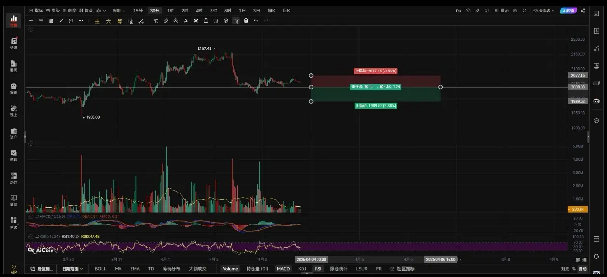
Task: Switch to the 1日 timeframe
Action: [242, 11]
